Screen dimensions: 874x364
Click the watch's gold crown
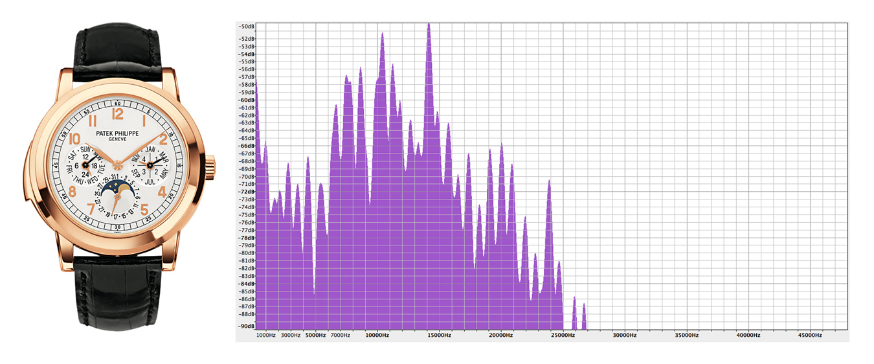[x=210, y=168]
